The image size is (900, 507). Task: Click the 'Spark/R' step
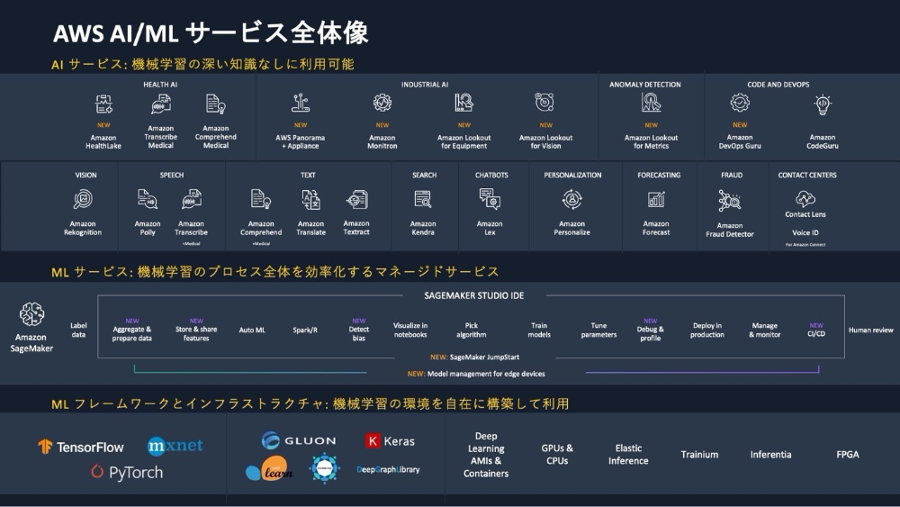(305, 330)
